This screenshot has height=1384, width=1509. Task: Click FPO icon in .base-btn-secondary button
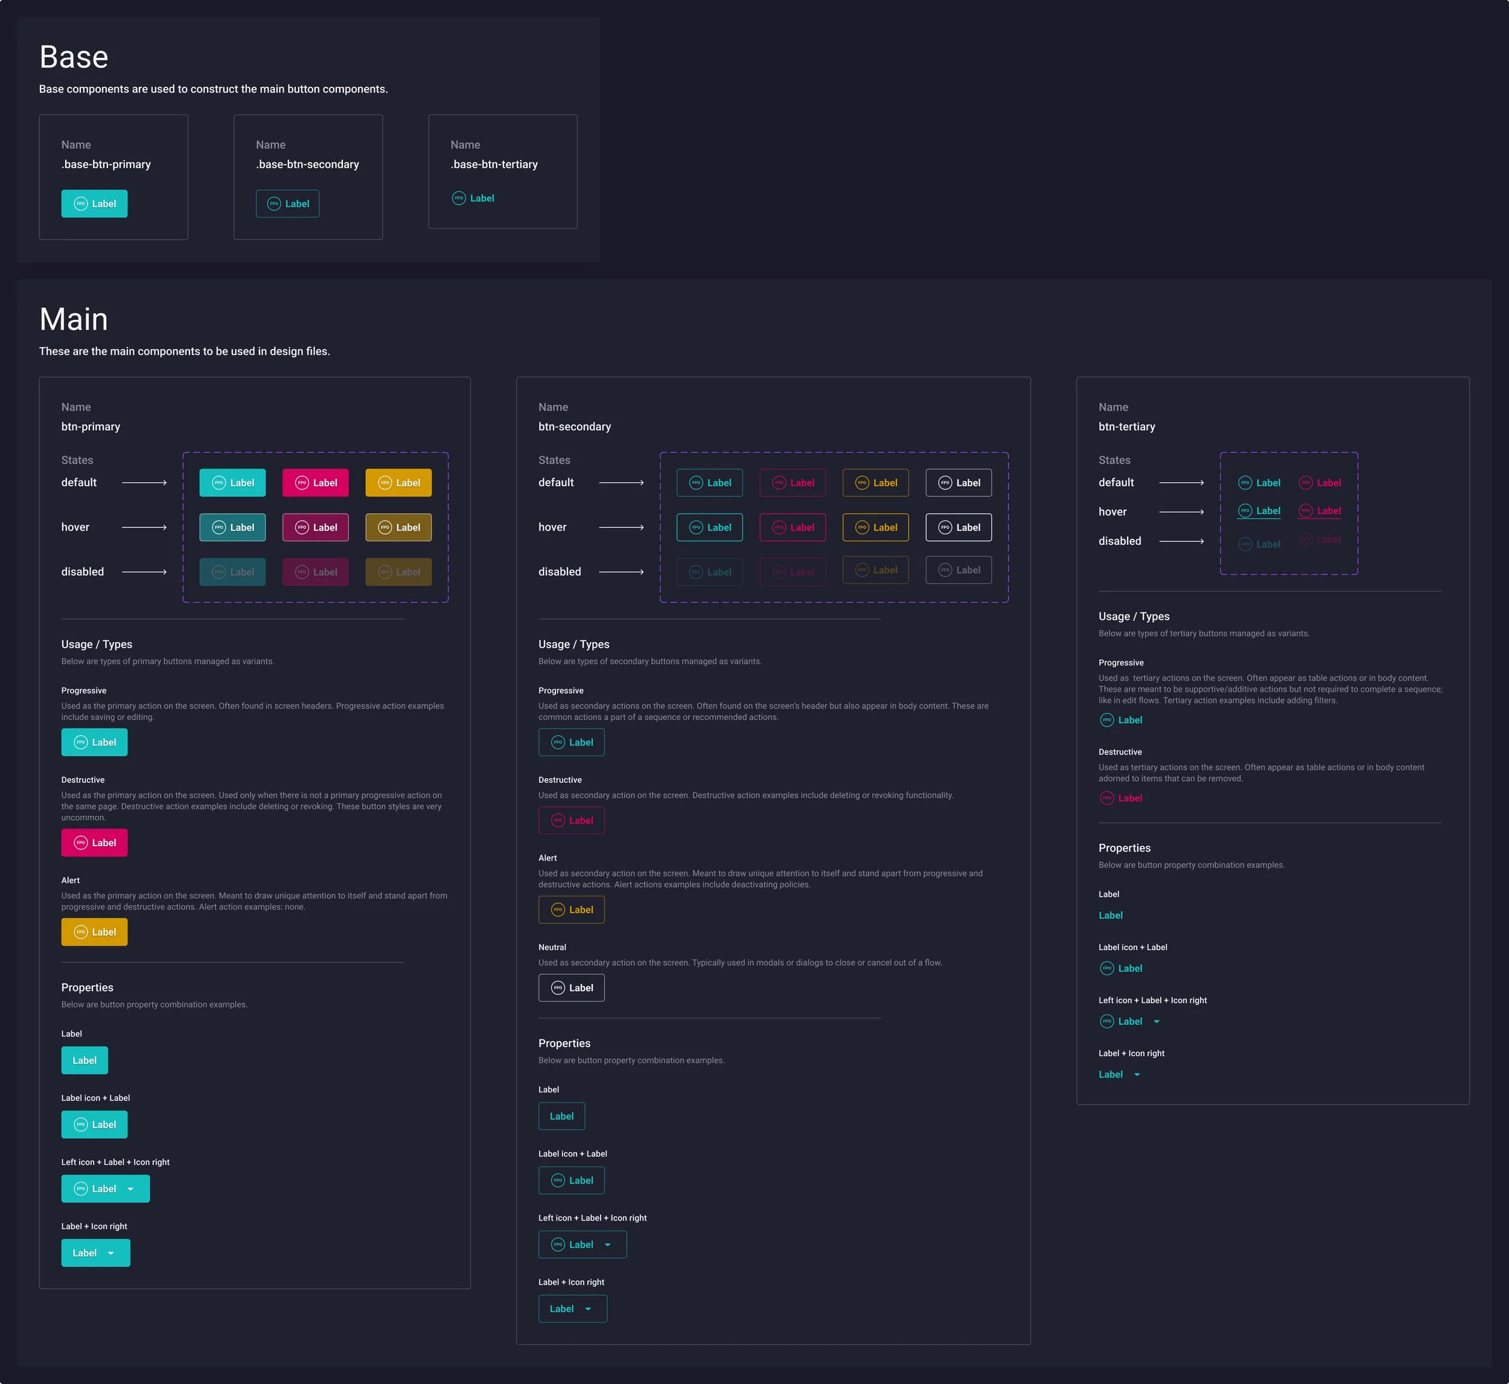[x=274, y=203]
